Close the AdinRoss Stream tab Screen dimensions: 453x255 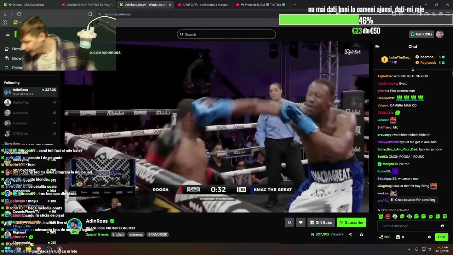(x=170, y=5)
